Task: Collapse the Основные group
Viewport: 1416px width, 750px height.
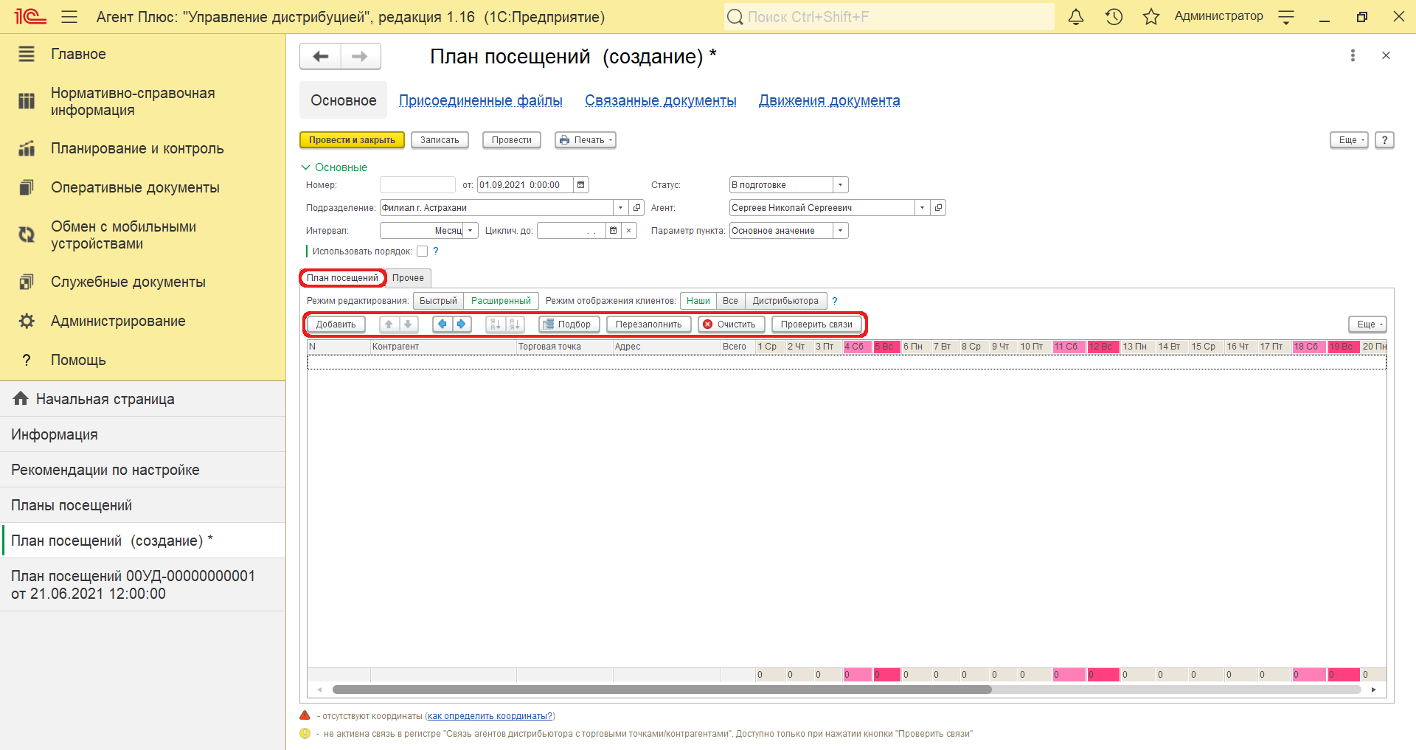Action: coord(334,167)
